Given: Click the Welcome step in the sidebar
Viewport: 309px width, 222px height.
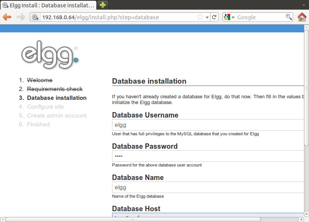Looking at the screenshot, I should (x=40, y=80).
